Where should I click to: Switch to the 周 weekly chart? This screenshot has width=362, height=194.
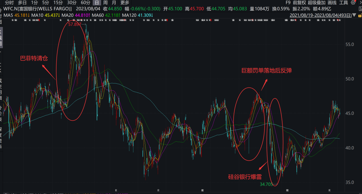coord(105,3)
